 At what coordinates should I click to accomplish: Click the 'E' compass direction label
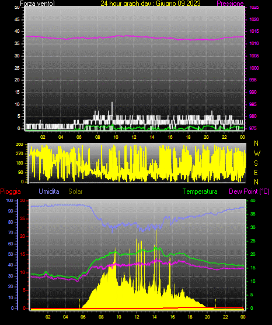tap(256, 172)
